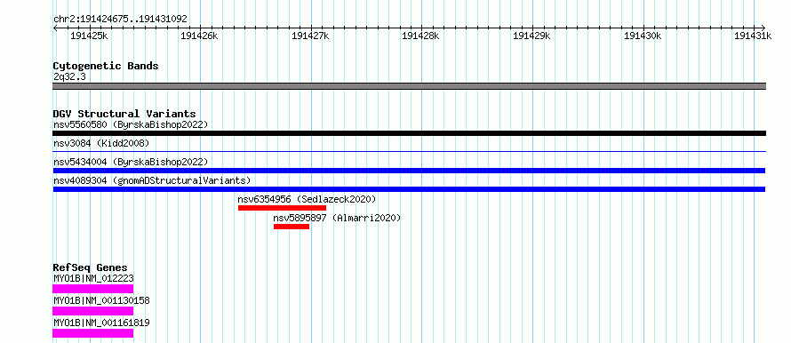Open the nsv6354956 (Sedlazeck2020) label

(x=307, y=199)
